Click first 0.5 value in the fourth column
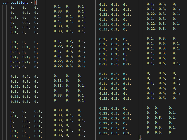The width and height of the screenshot is (187, 140). (163, 43)
